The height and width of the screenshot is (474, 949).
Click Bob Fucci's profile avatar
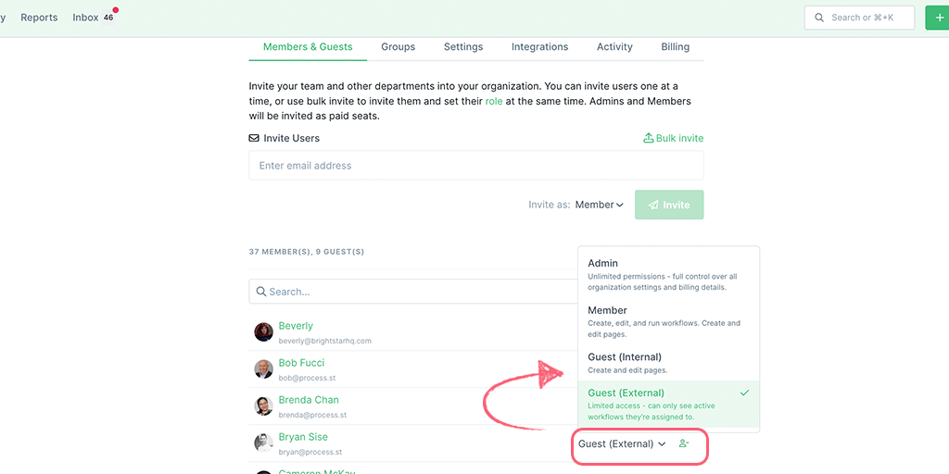[x=263, y=368]
